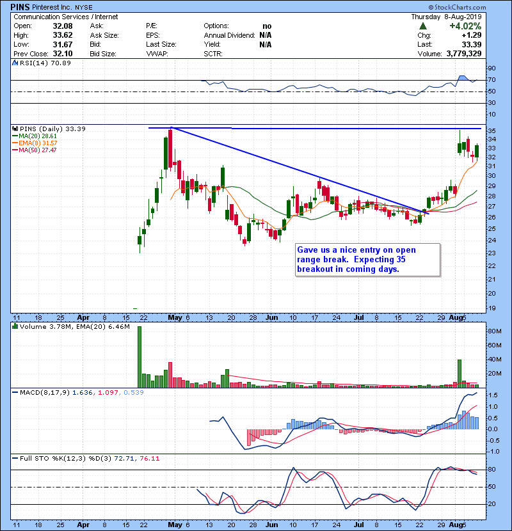Click the date Thursday 8-Aug-2019

[x=446, y=17]
